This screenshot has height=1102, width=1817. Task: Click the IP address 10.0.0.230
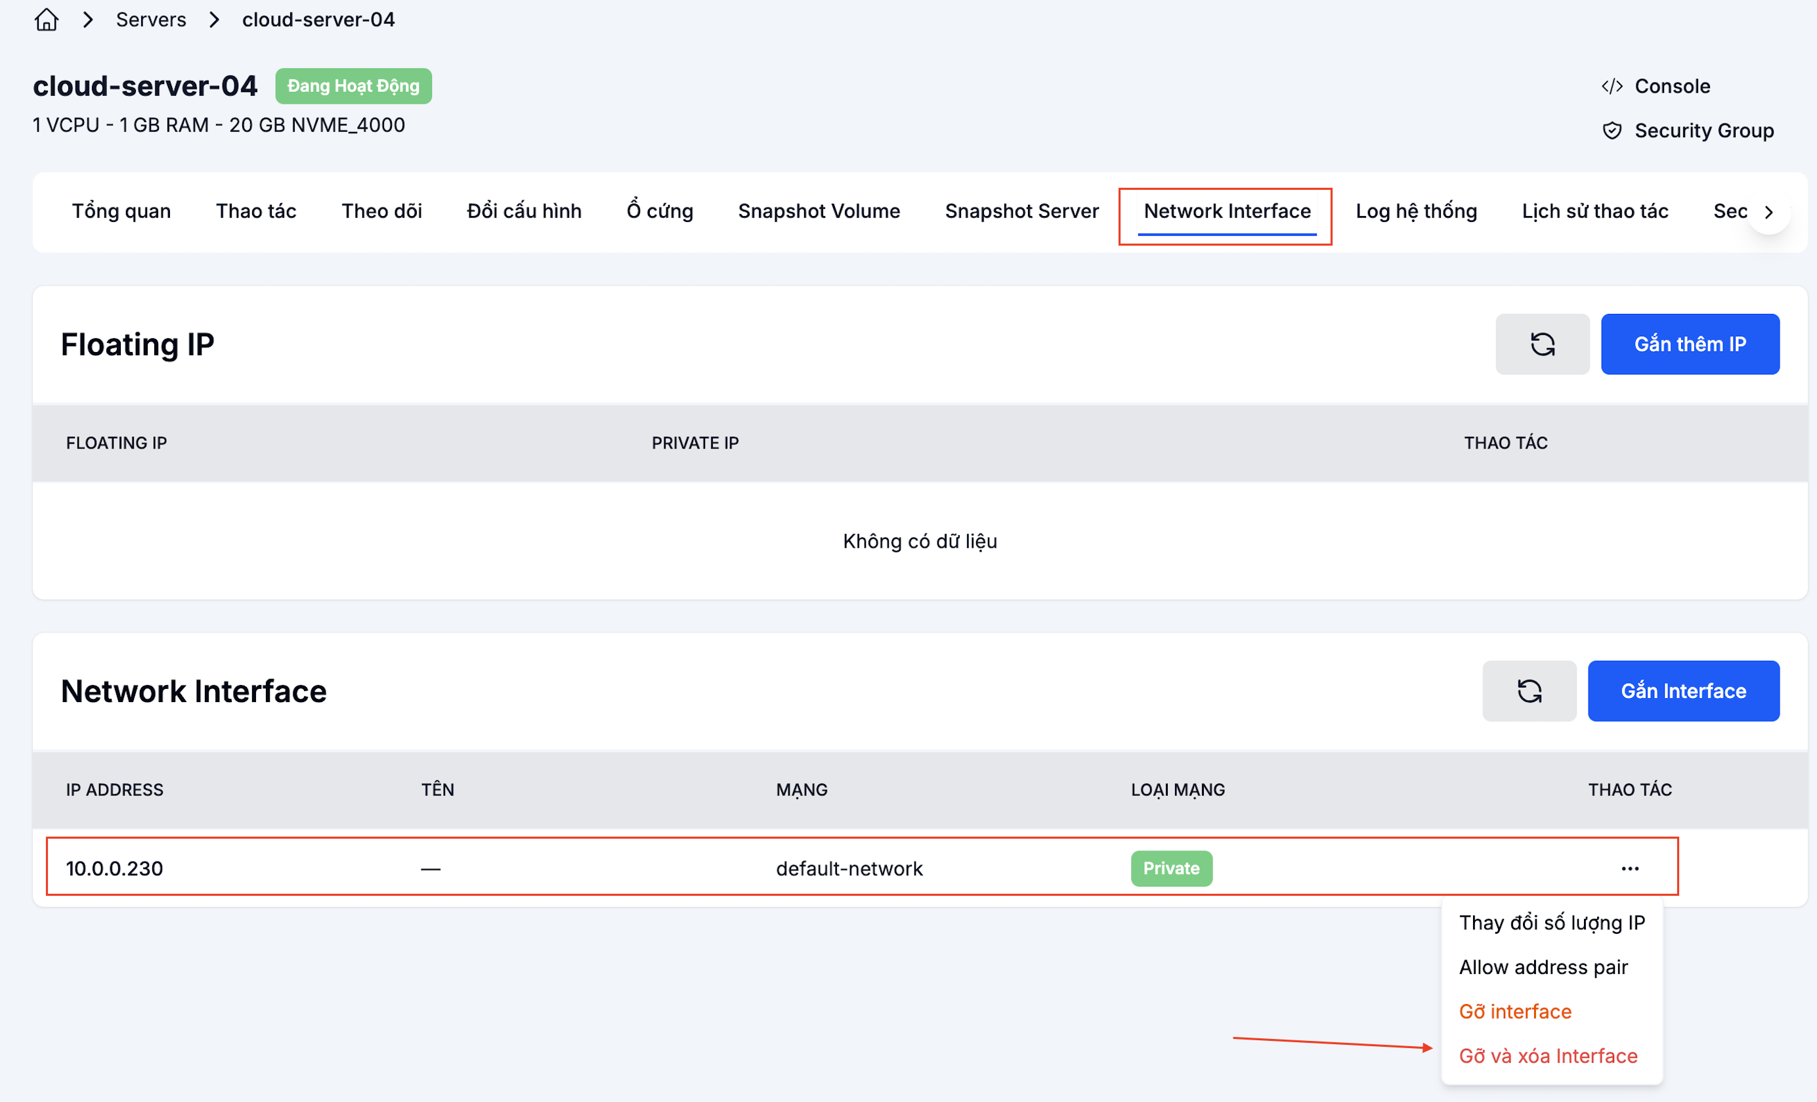tap(115, 869)
